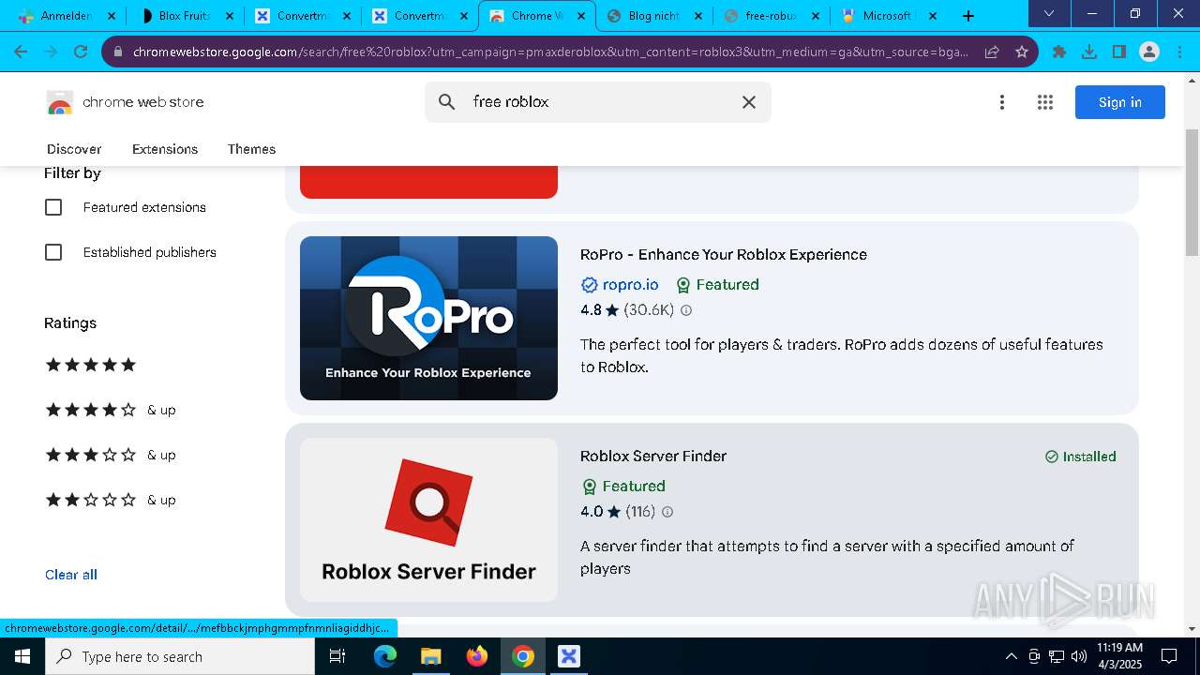Click in the free roblox search field
Screen dimensions: 1200x675
600,102
